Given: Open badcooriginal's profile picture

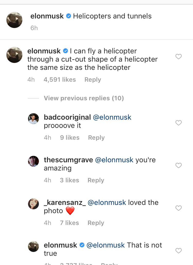Looking at the screenshot, I should (33, 119).
